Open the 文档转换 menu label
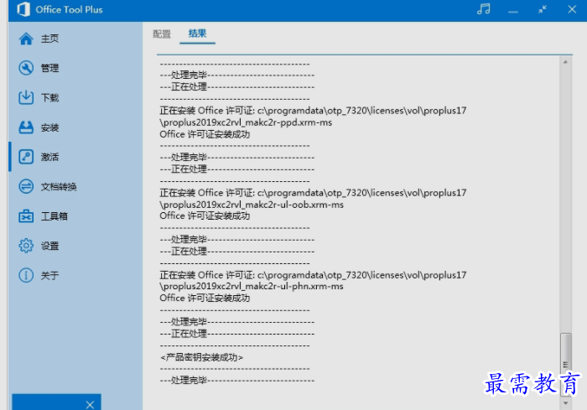Image resolution: width=587 pixels, height=410 pixels. (59, 186)
